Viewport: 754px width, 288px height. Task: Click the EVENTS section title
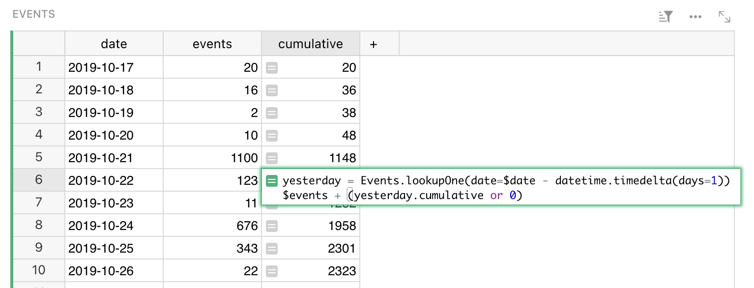click(x=33, y=14)
